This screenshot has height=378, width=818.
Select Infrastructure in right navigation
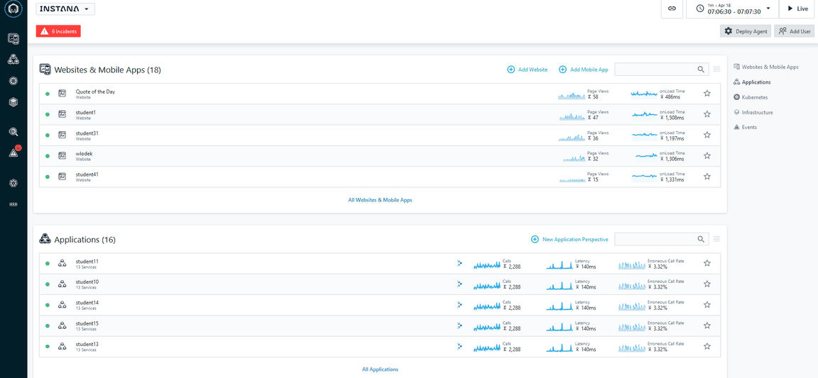coord(757,112)
